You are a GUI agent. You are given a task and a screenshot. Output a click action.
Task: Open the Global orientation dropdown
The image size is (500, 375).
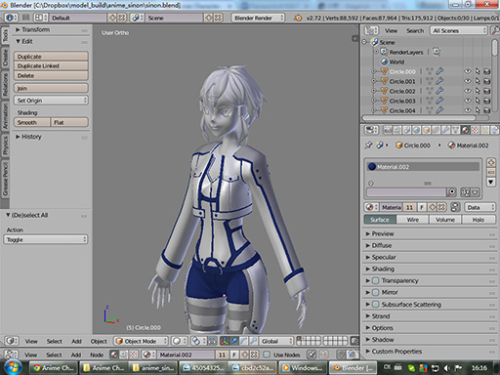[276, 341]
